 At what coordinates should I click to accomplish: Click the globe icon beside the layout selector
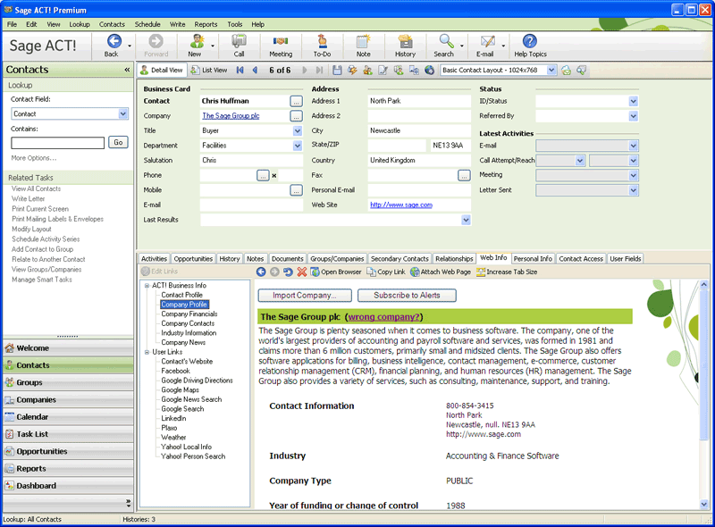(x=429, y=71)
